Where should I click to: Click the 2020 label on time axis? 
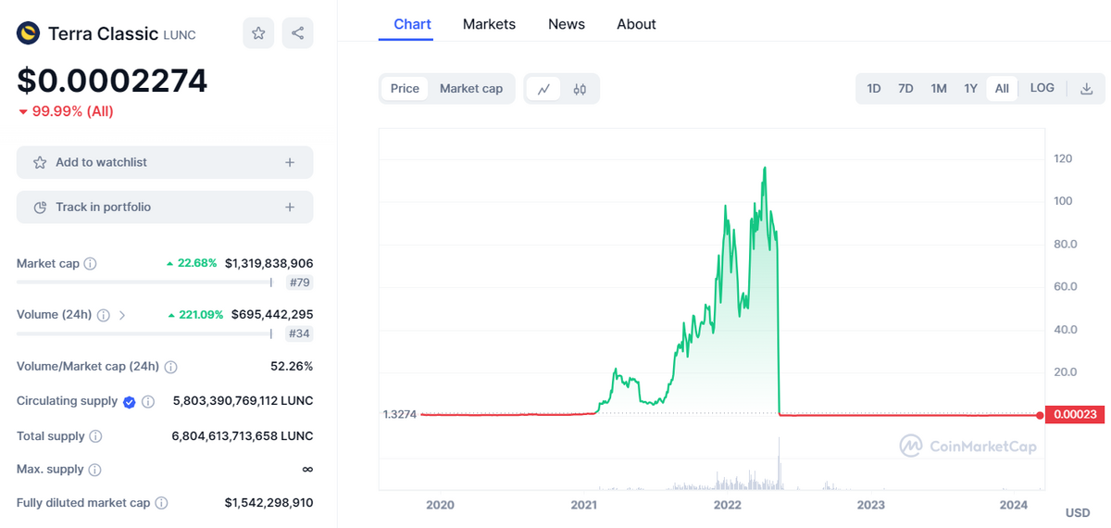click(x=440, y=505)
